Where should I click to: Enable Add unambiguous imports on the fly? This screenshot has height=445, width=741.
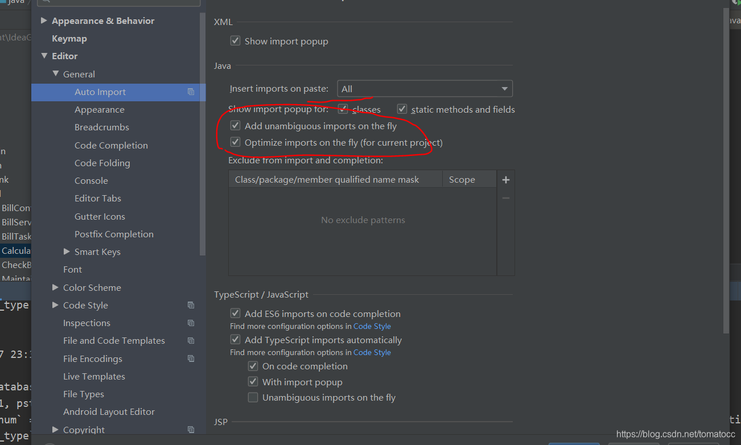tap(235, 126)
